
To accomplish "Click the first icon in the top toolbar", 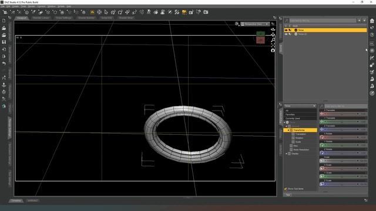I will (x=5, y=12).
